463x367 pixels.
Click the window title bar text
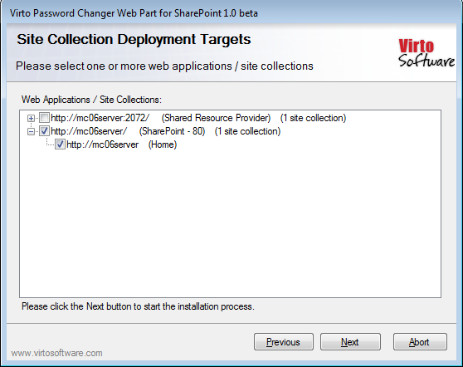point(134,13)
